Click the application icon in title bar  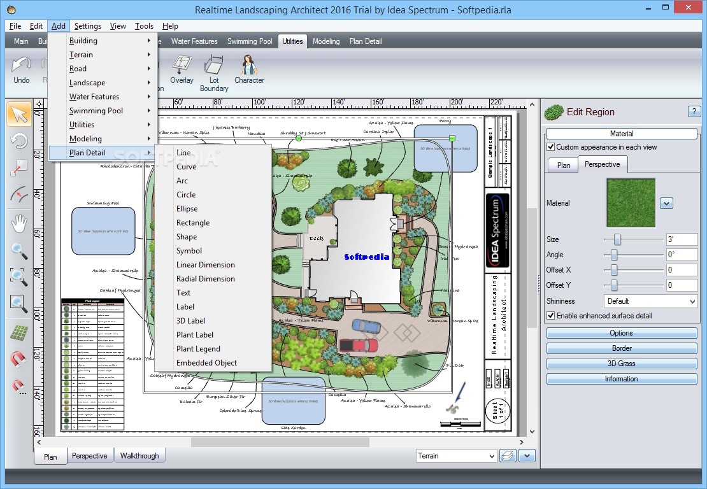point(11,10)
